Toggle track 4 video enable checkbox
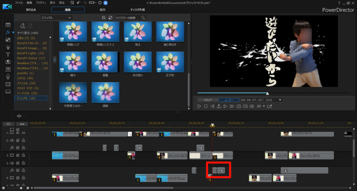 [x=18, y=178]
